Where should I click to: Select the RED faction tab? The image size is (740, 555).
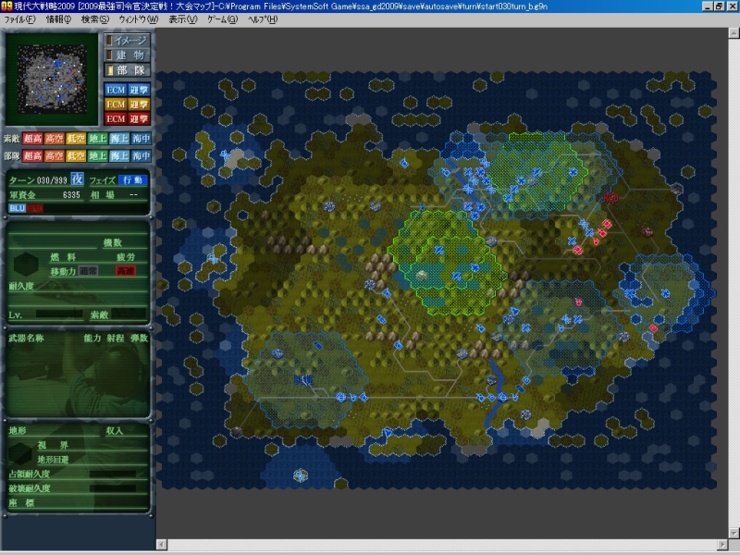click(x=34, y=208)
